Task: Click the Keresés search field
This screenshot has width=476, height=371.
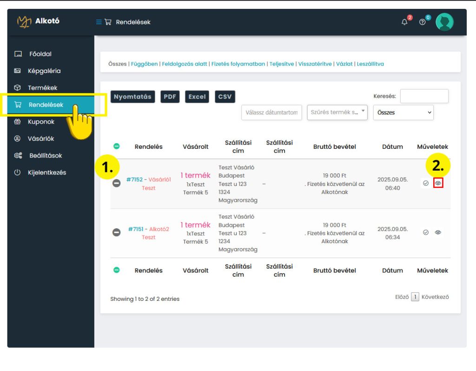Action: point(424,96)
